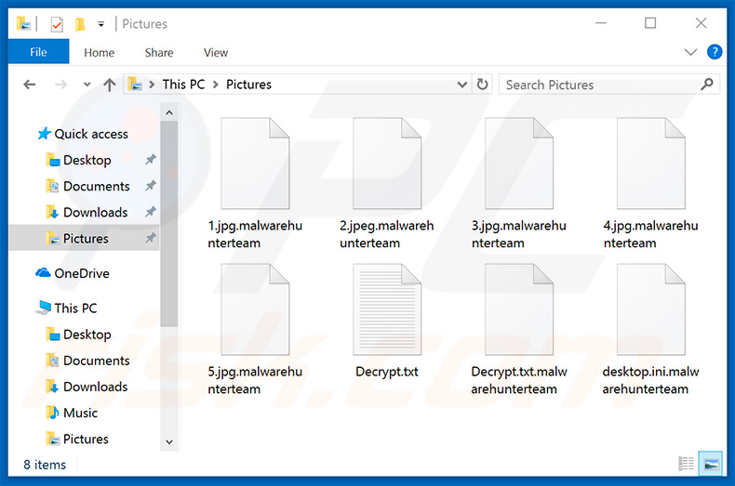Click the Properties checkmark icon in title bar
Image resolution: width=735 pixels, height=486 pixels.
(x=57, y=24)
